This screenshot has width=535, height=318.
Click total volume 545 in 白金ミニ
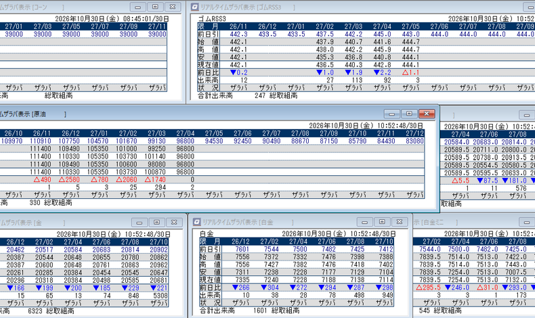click(x=425, y=311)
